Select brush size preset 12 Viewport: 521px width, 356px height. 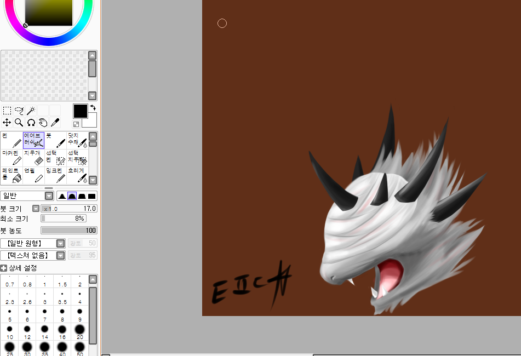(x=27, y=333)
